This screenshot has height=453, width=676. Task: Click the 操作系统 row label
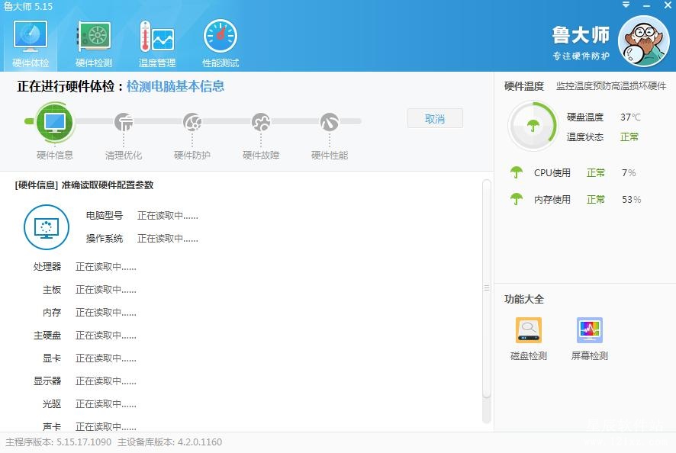coord(105,239)
